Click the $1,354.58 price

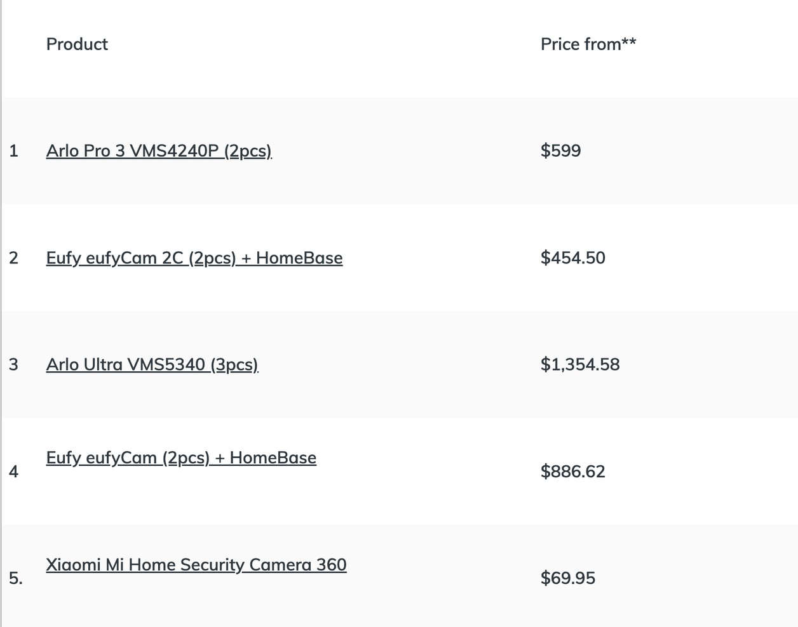[x=579, y=365]
